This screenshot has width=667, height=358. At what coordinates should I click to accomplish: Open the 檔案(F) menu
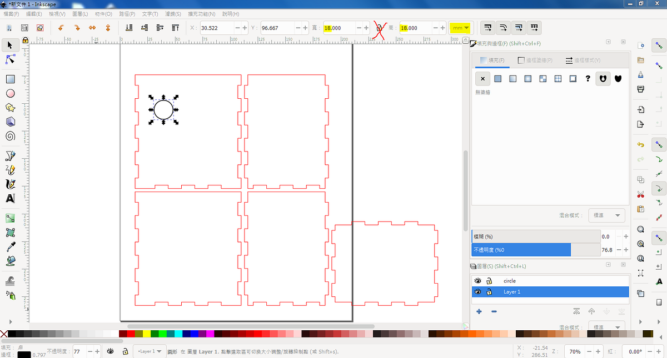[x=11, y=13]
